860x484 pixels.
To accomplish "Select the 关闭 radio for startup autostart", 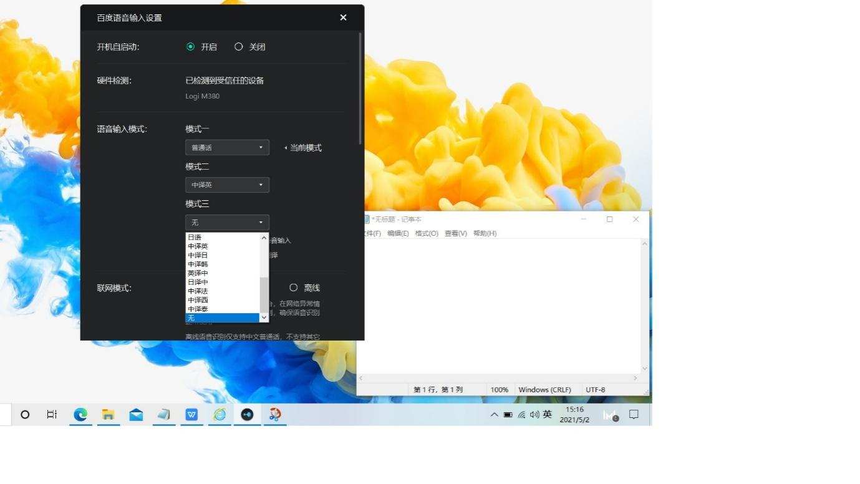I will click(x=239, y=46).
